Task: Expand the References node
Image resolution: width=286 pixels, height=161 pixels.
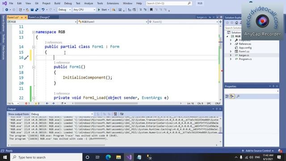Action: coord(231,44)
